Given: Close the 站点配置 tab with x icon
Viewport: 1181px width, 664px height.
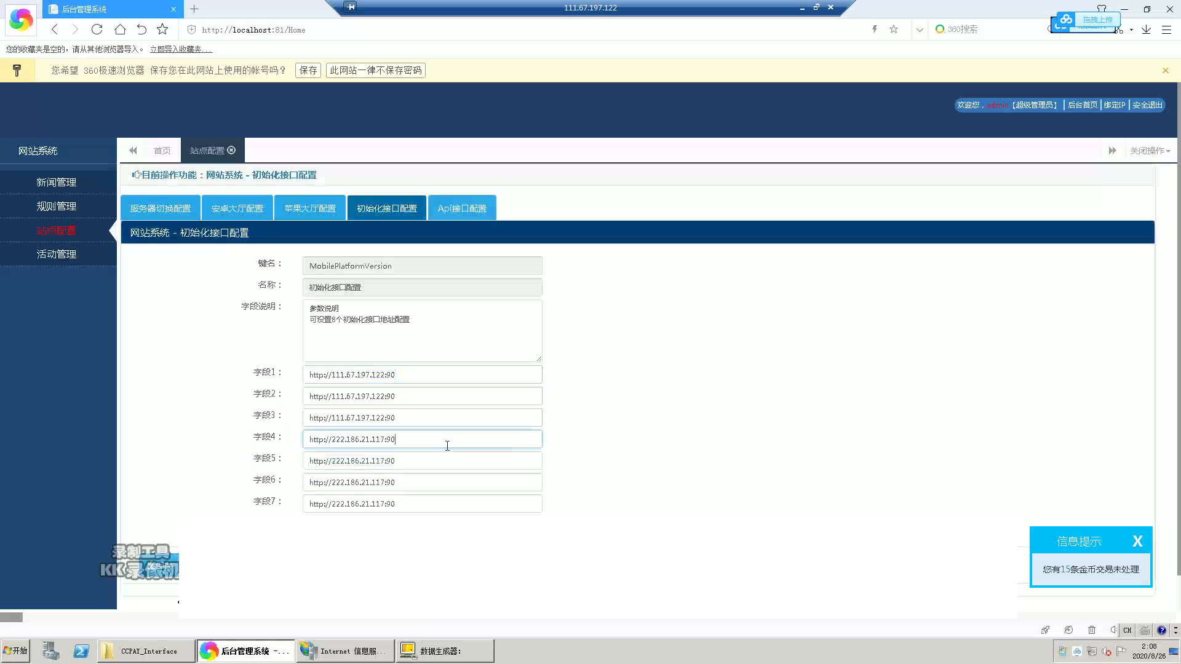Looking at the screenshot, I should pos(231,150).
